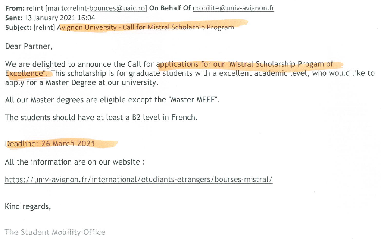381x240 pixels.
Task: Click the bold "Subject:" header label
Action: (x=18, y=27)
